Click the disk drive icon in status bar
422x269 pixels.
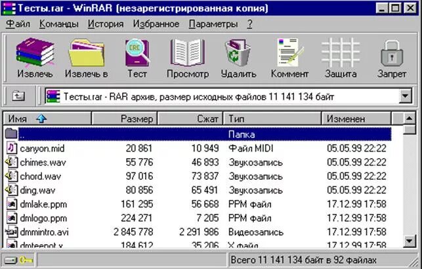point(11,260)
